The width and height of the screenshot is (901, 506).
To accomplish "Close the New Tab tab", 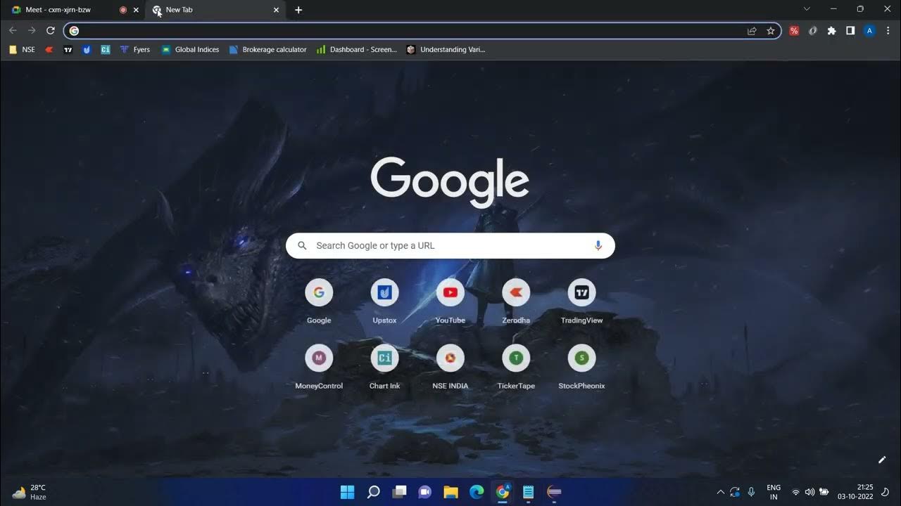I will 276,10.
